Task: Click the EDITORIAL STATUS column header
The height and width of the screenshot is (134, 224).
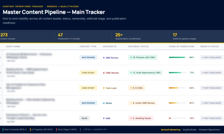Action: [x=138, y=46]
